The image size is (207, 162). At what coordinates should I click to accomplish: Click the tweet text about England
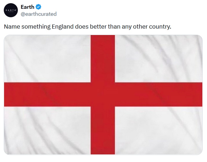[87, 26]
